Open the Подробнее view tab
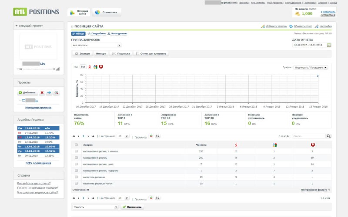This screenshot has height=217, width=348. click(97, 34)
